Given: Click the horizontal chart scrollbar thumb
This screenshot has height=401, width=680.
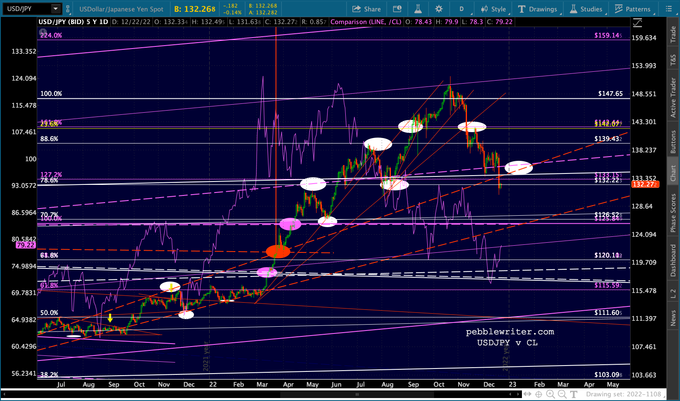Looking at the screenshot, I should click(x=357, y=394).
